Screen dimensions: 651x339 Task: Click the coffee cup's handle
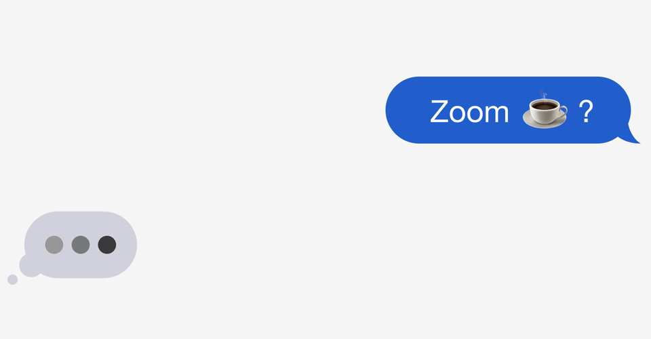[x=563, y=111]
